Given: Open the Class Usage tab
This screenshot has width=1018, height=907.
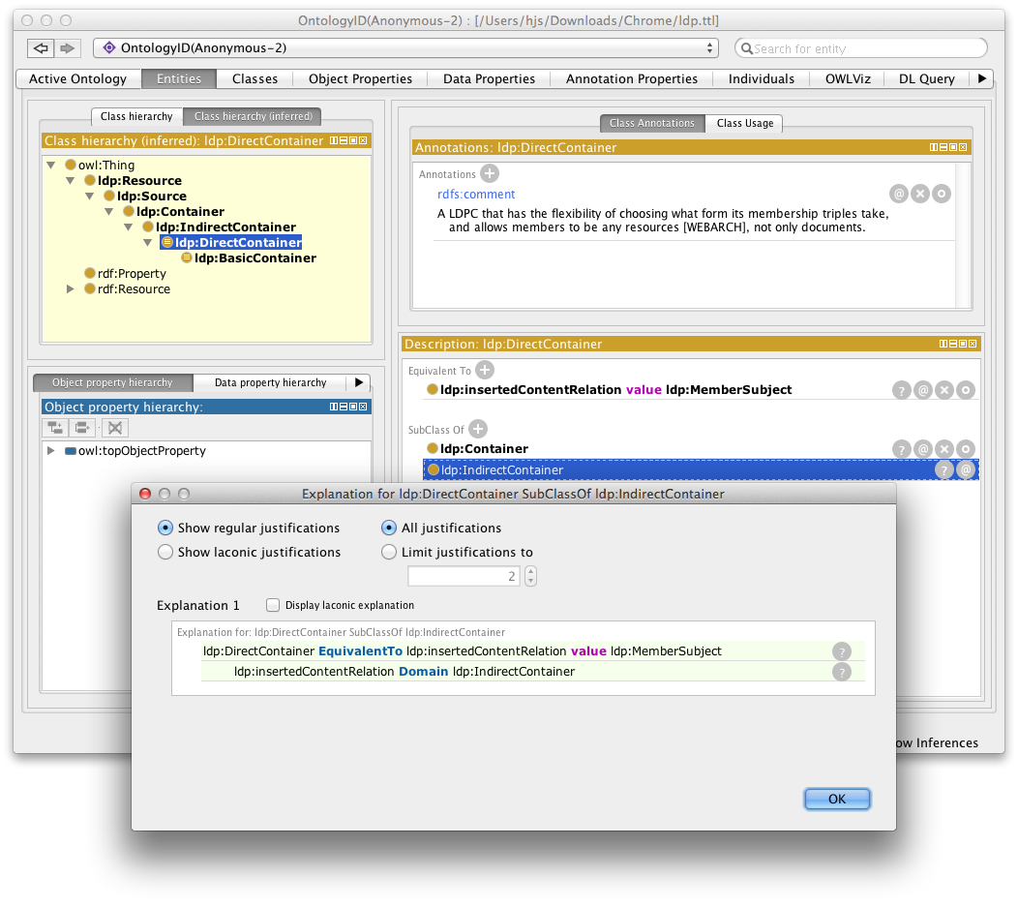Looking at the screenshot, I should 744,123.
